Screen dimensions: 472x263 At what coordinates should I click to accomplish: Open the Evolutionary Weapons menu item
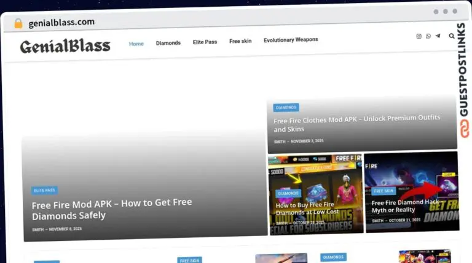point(291,40)
